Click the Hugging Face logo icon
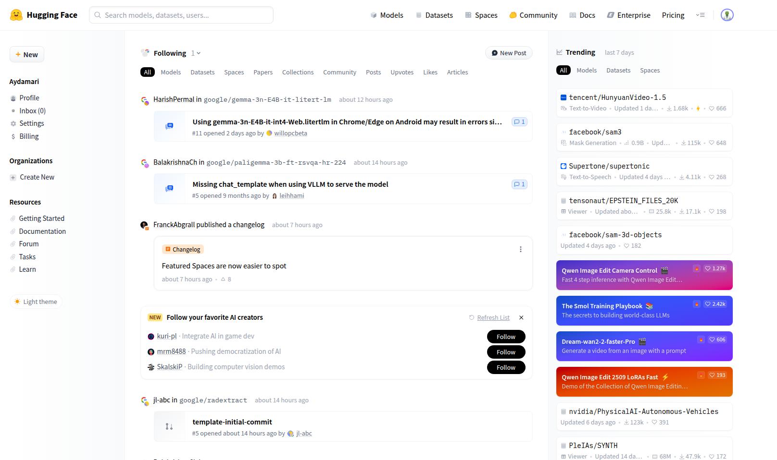The image size is (777, 460). (x=16, y=15)
